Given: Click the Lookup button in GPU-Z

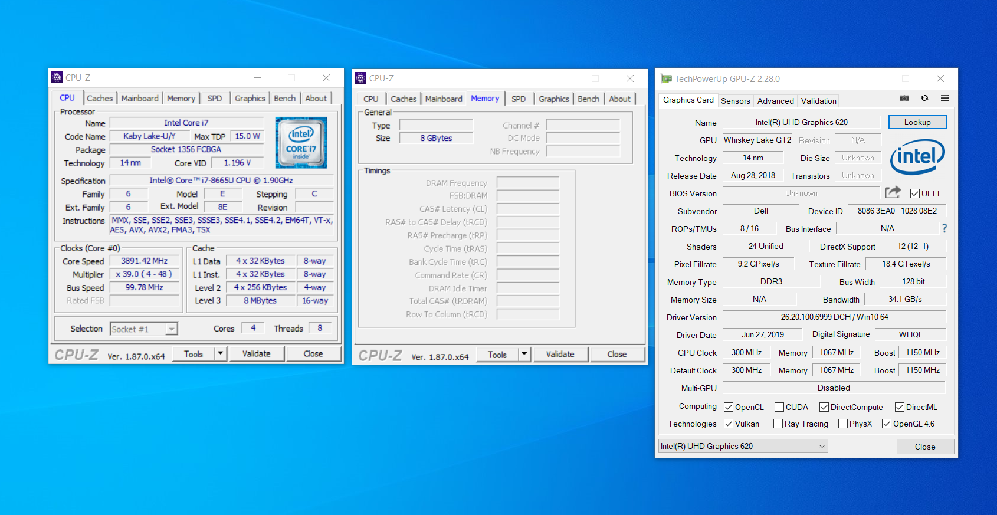Looking at the screenshot, I should (917, 122).
